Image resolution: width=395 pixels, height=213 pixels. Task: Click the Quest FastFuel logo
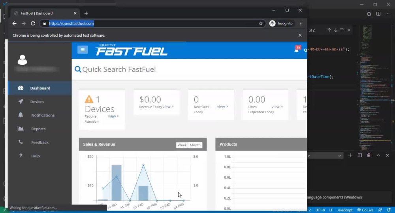132,50
